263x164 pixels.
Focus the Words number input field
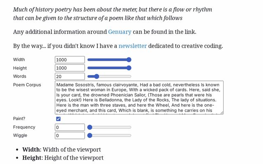point(70,76)
